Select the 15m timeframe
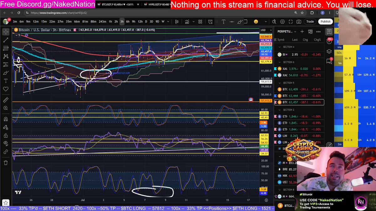Screen dimensions: 376x211 click(x=44, y=22)
